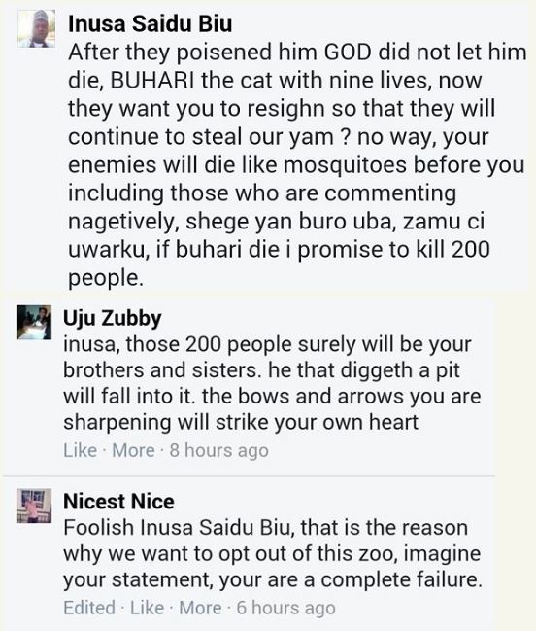Image resolution: width=536 pixels, height=631 pixels.
Task: Open Nicest Nice's profile picture
Action: (34, 506)
